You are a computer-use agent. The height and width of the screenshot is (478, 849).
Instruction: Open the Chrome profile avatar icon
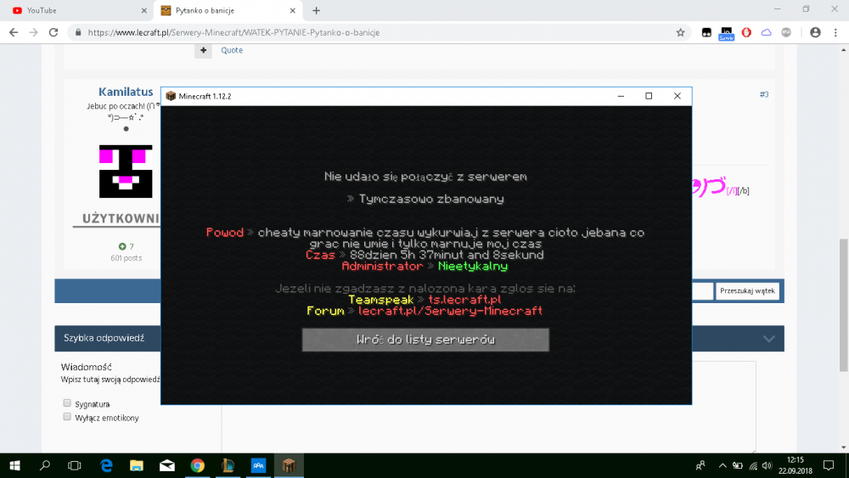815,32
